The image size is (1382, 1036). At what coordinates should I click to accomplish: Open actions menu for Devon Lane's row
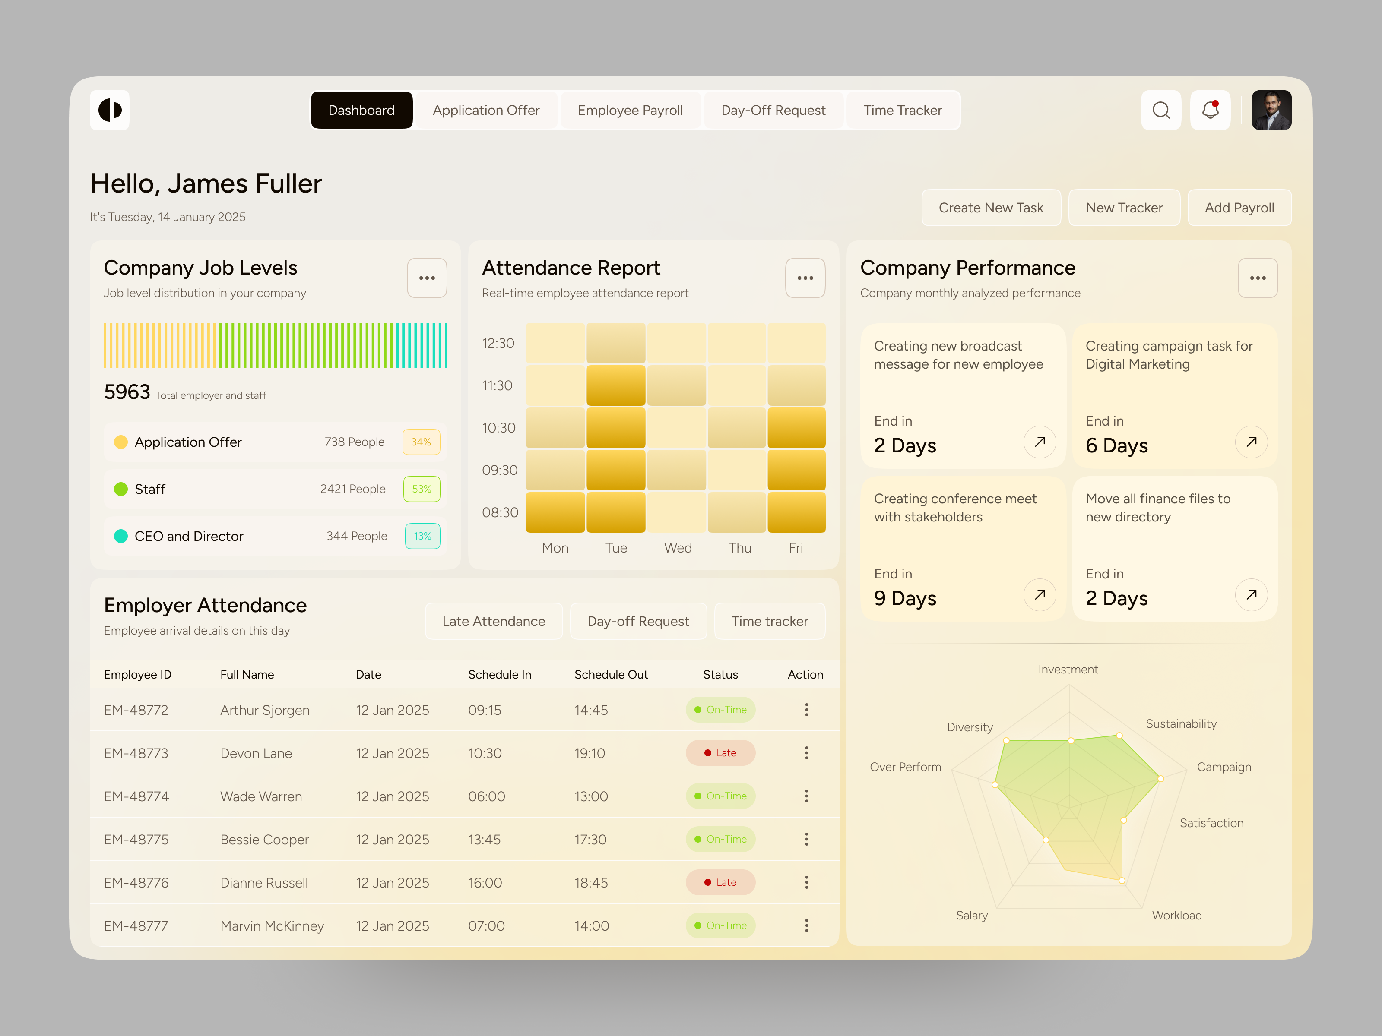pyautogui.click(x=806, y=752)
